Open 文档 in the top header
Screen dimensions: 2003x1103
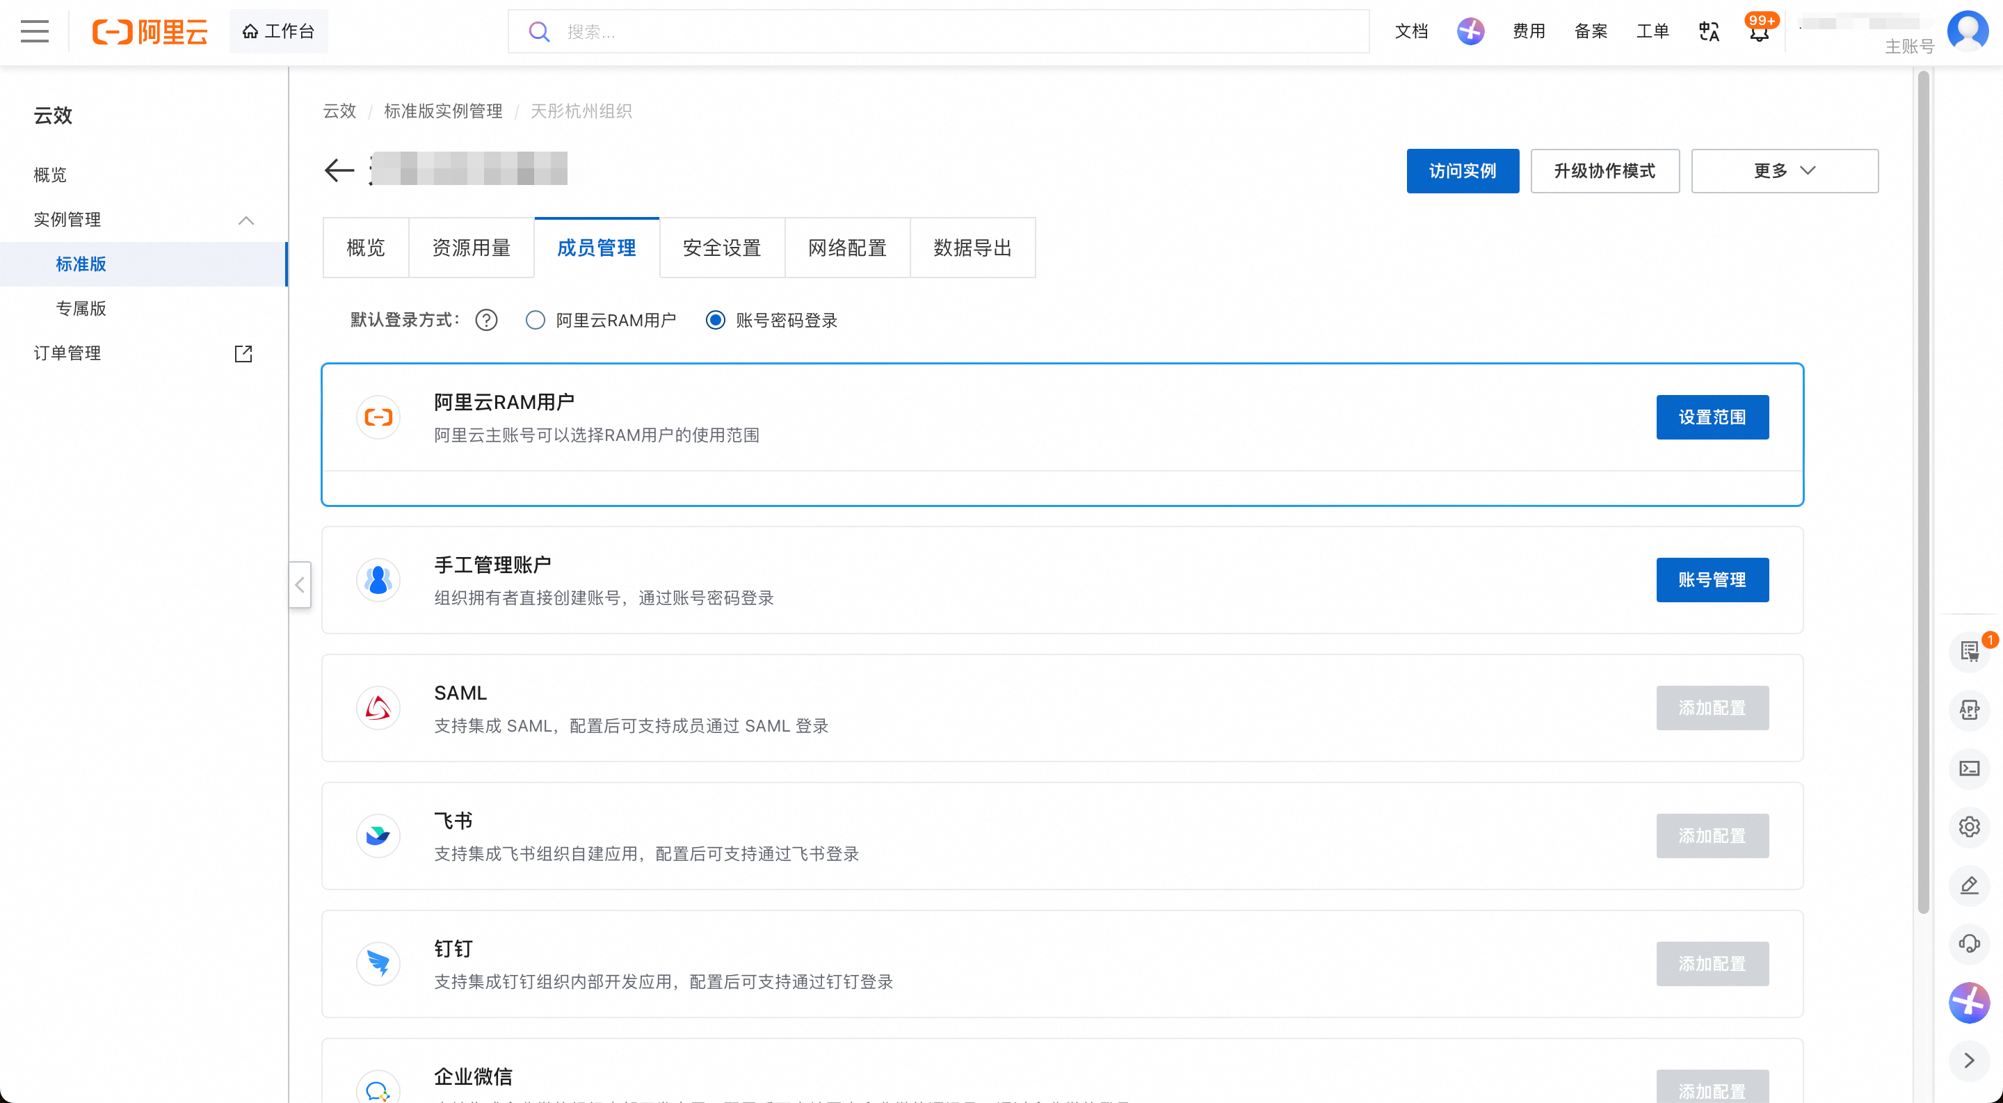coord(1411,31)
